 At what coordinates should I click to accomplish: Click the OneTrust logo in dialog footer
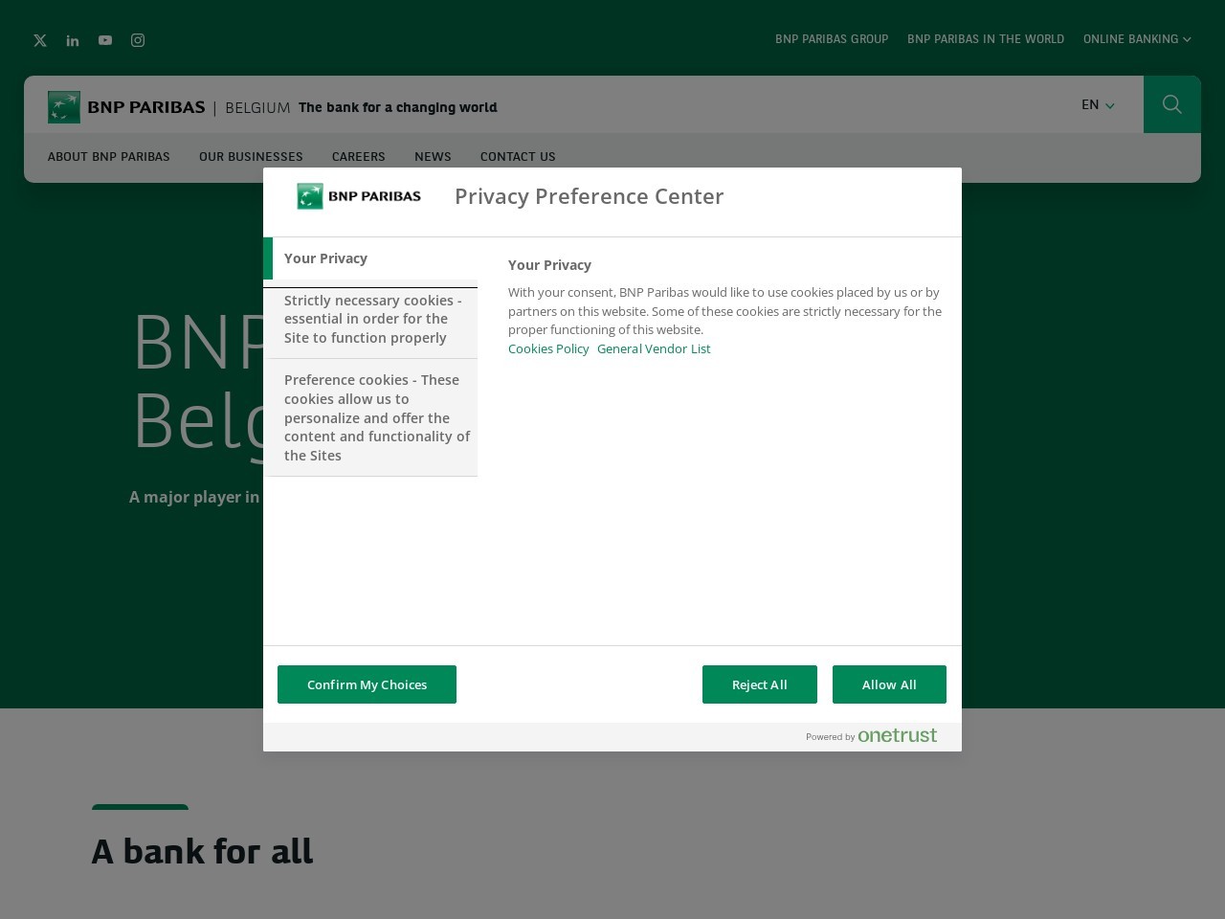tap(897, 735)
